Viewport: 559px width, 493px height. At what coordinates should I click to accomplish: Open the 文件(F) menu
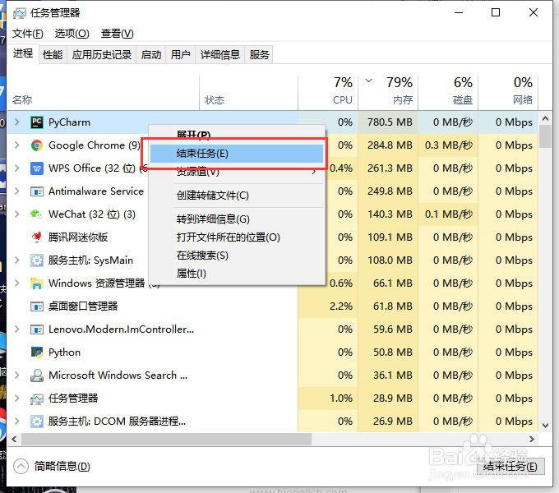click(x=27, y=34)
